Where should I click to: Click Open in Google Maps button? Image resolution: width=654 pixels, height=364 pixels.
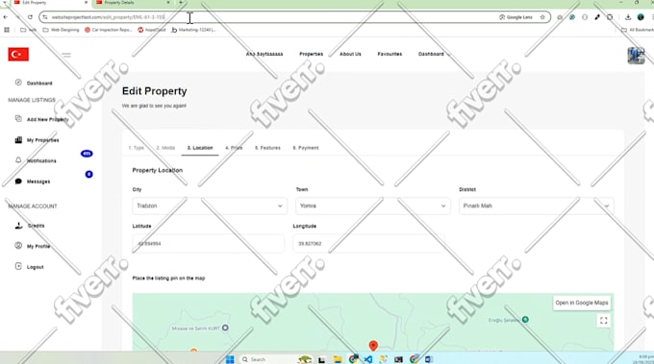582,303
